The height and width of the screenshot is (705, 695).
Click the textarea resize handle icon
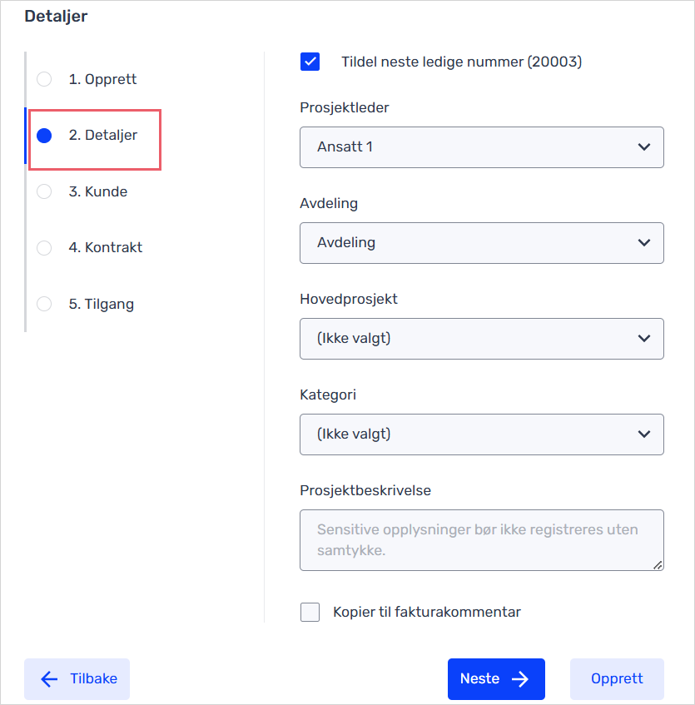[x=658, y=565]
